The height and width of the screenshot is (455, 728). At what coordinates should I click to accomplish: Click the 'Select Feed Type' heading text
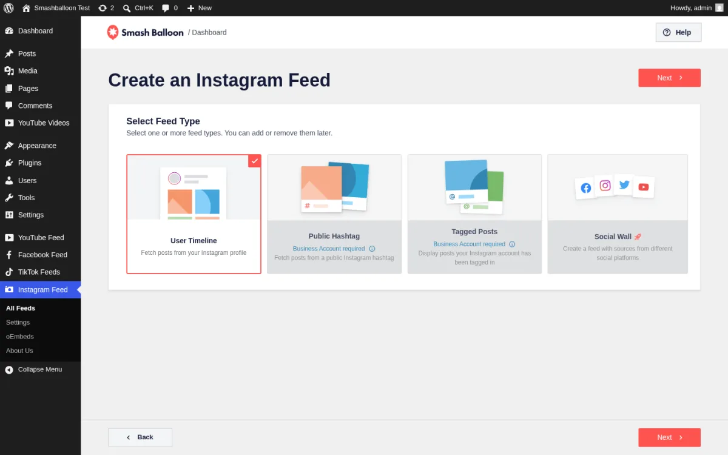pyautogui.click(x=163, y=121)
